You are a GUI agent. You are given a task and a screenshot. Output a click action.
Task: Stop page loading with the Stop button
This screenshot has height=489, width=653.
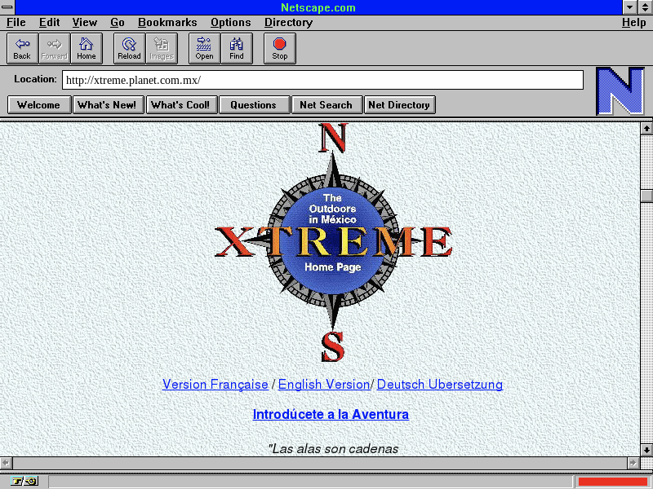[280, 48]
